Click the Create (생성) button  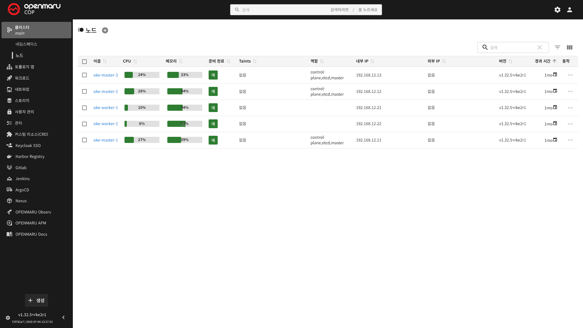coord(36,300)
